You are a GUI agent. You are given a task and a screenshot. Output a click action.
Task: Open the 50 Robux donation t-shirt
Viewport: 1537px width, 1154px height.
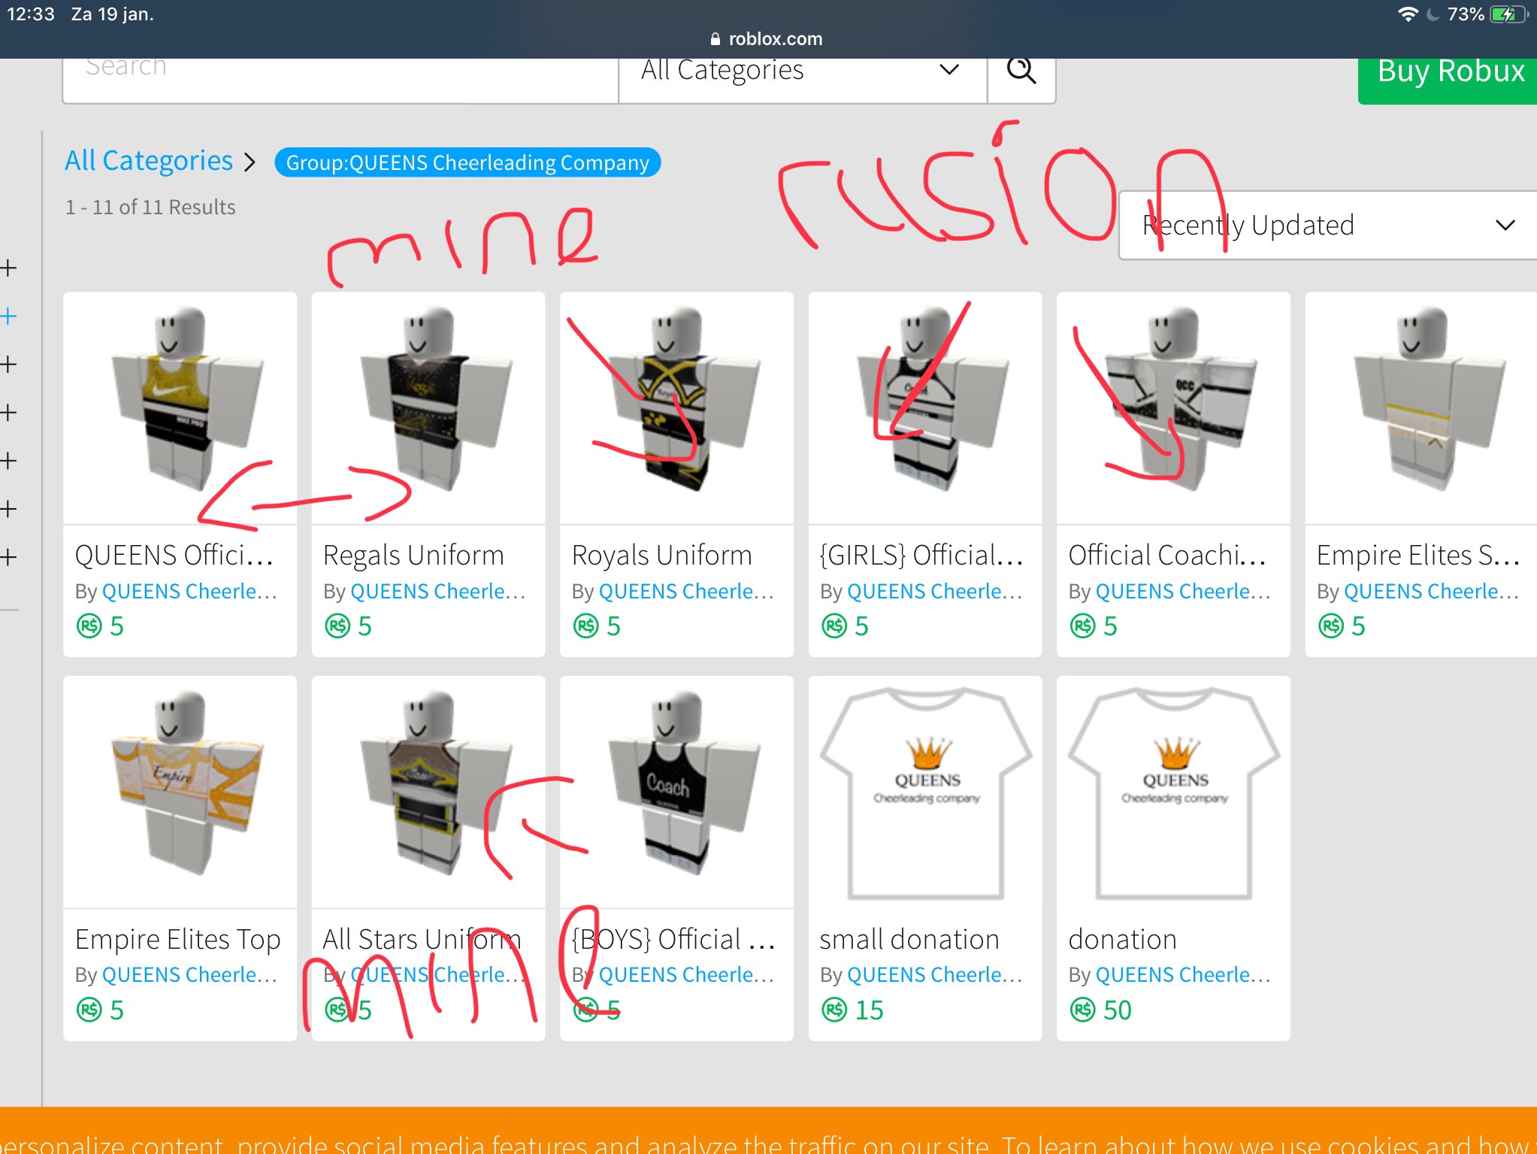[x=1173, y=792]
